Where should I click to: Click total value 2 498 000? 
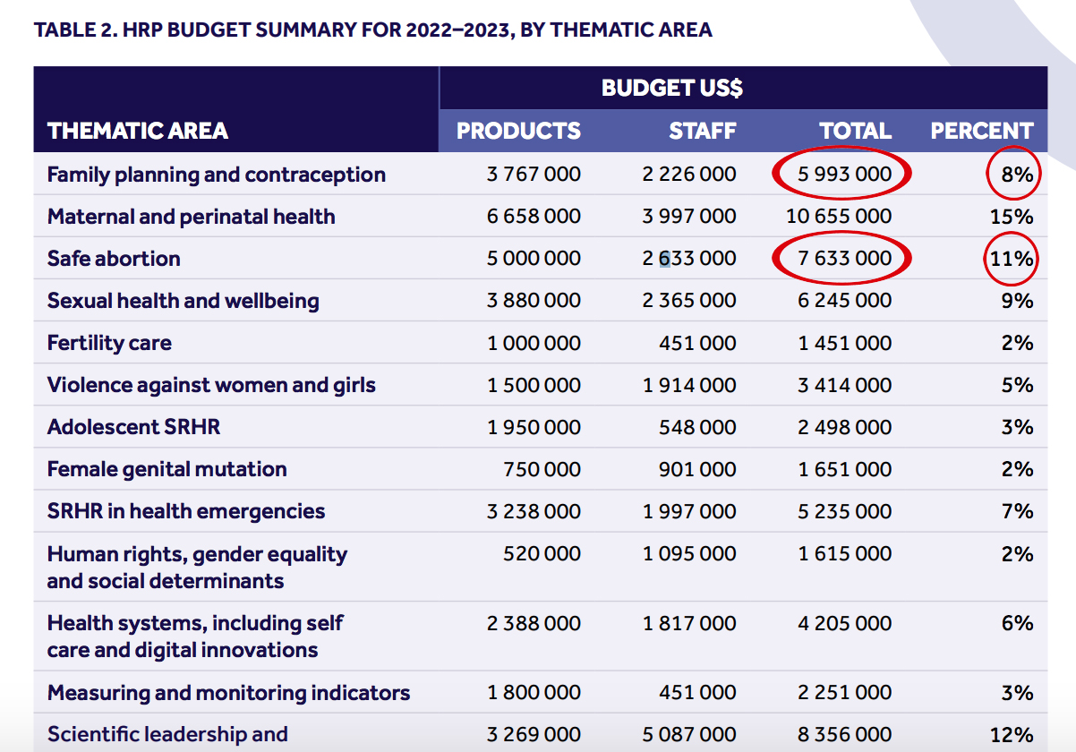[845, 427]
